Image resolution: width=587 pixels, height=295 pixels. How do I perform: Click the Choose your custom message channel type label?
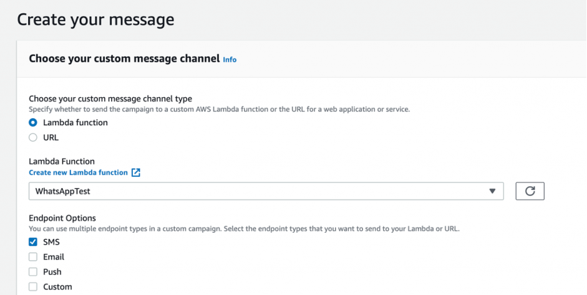click(x=110, y=98)
